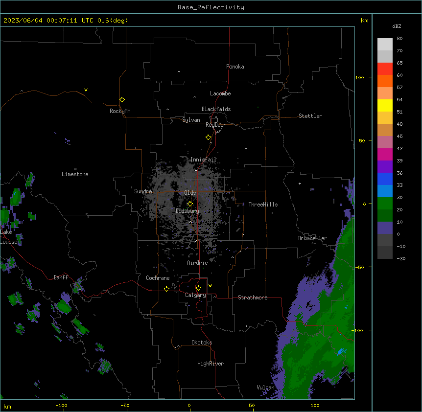Viewport: 422px width, 412px height.
Task: Click the Limestone label
Action: [x=75, y=174]
